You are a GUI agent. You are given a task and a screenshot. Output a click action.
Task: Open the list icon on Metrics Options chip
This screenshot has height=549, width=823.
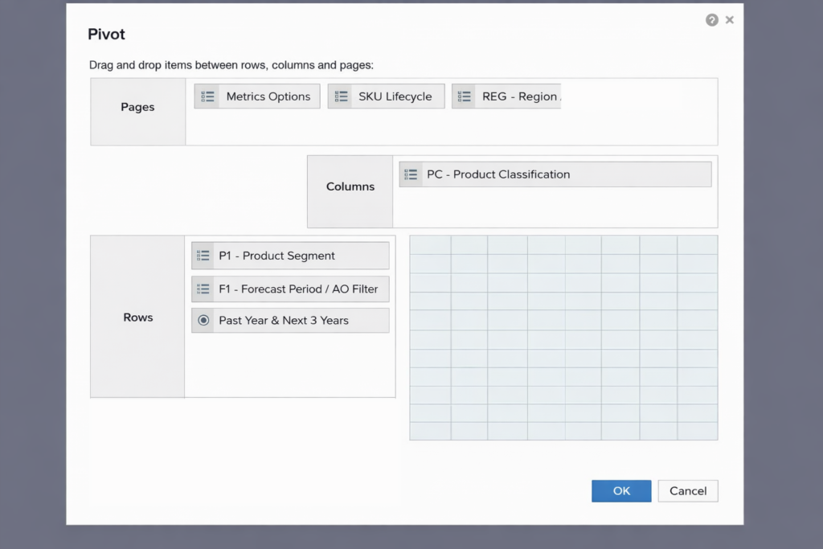(208, 96)
